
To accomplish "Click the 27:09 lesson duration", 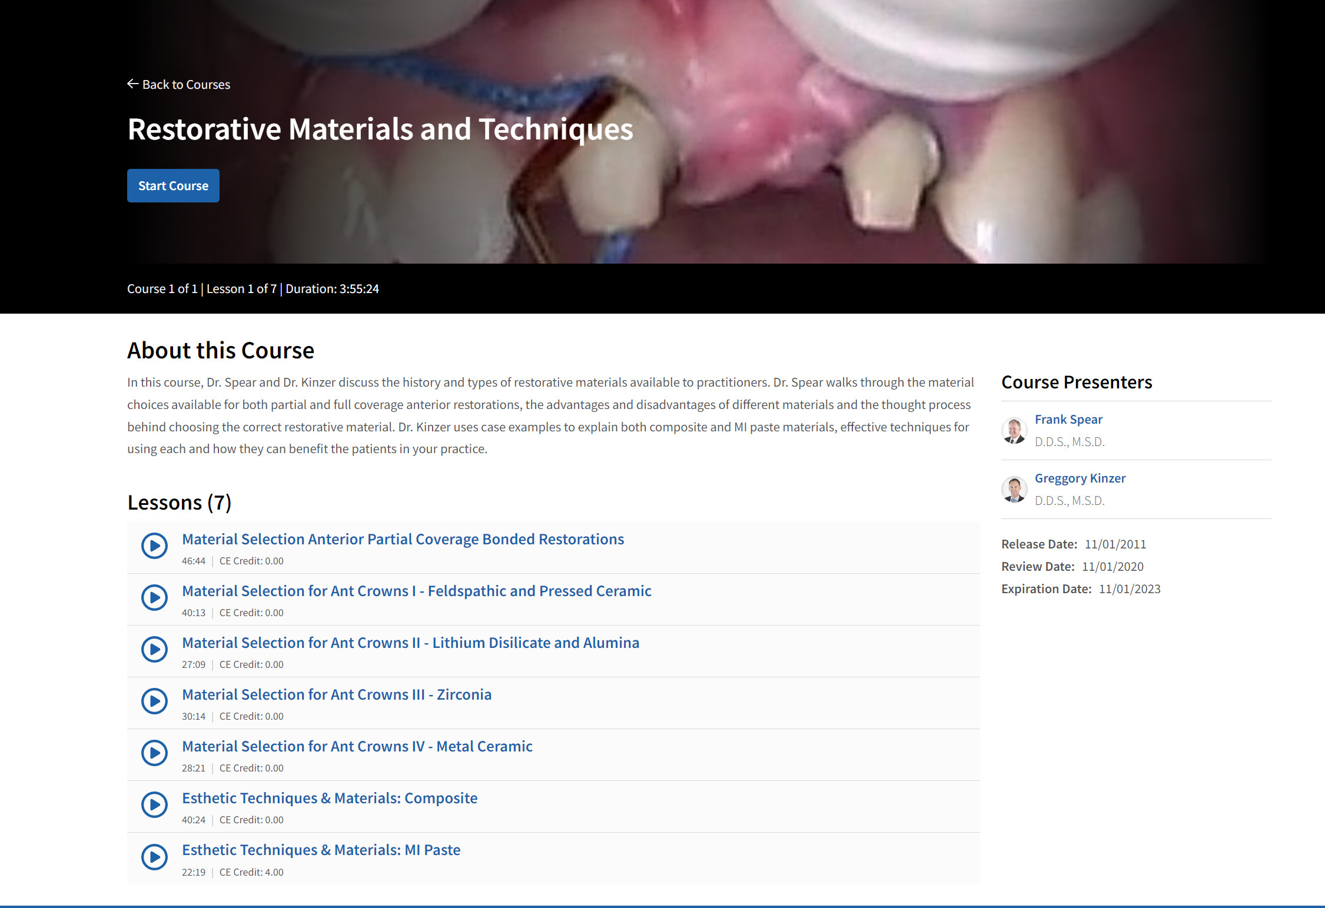I will (x=194, y=665).
